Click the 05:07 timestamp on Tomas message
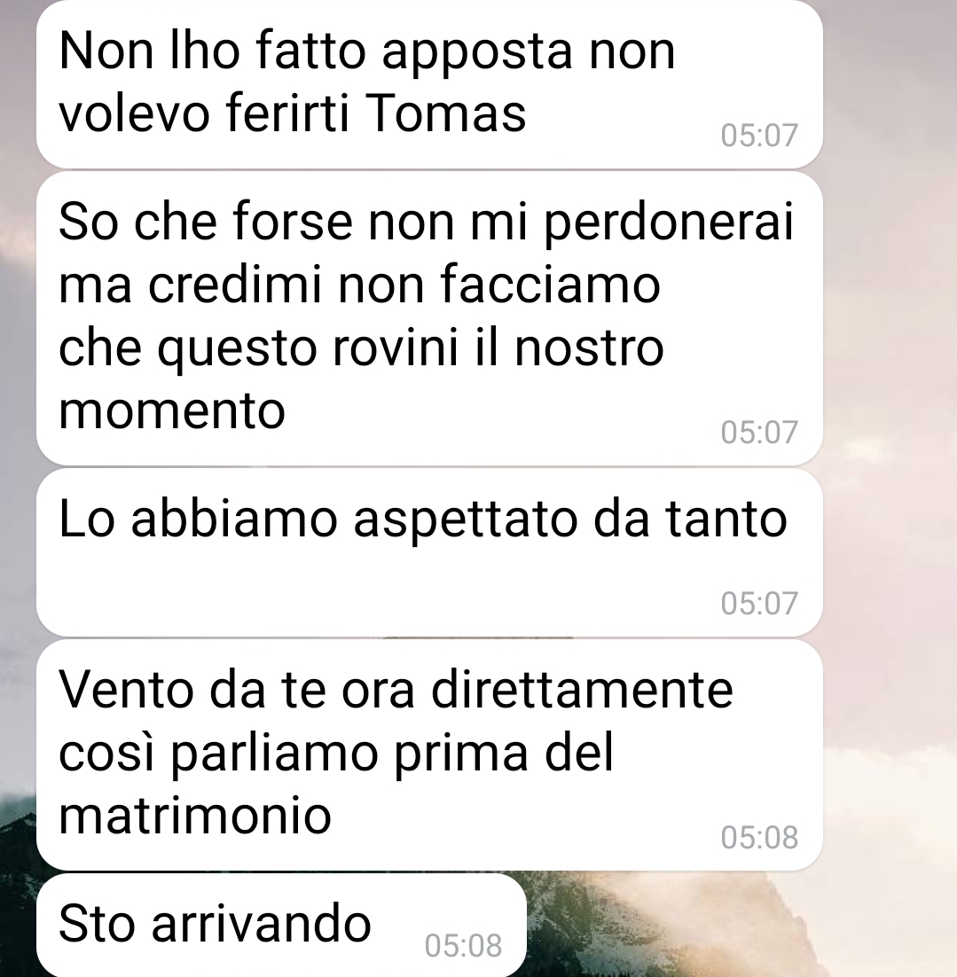 tap(758, 136)
